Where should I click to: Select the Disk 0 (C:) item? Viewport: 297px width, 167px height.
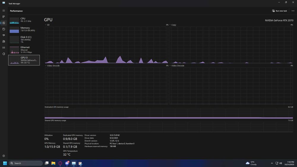(24, 39)
